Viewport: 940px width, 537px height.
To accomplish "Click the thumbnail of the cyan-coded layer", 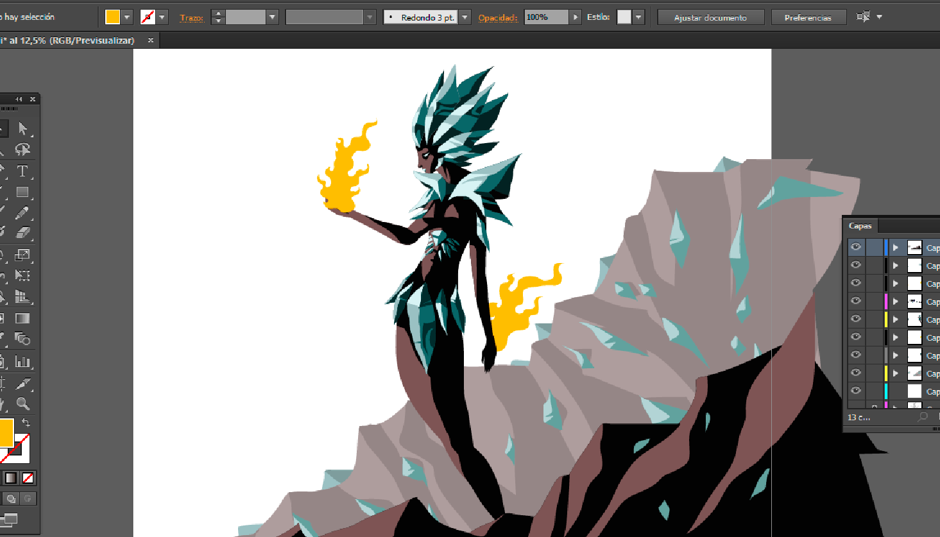I will point(914,391).
